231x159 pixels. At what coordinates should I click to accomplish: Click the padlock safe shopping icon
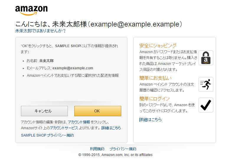pyautogui.click(x=206, y=58)
